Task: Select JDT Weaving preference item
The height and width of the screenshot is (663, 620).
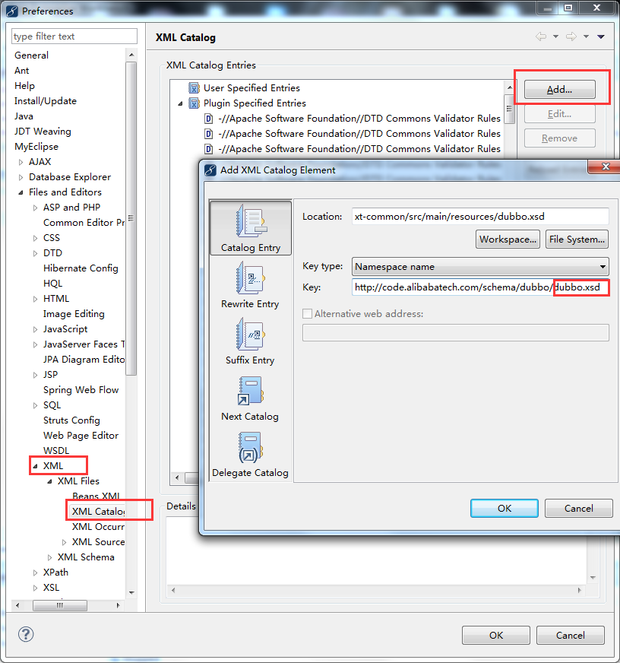Action: pyautogui.click(x=43, y=132)
